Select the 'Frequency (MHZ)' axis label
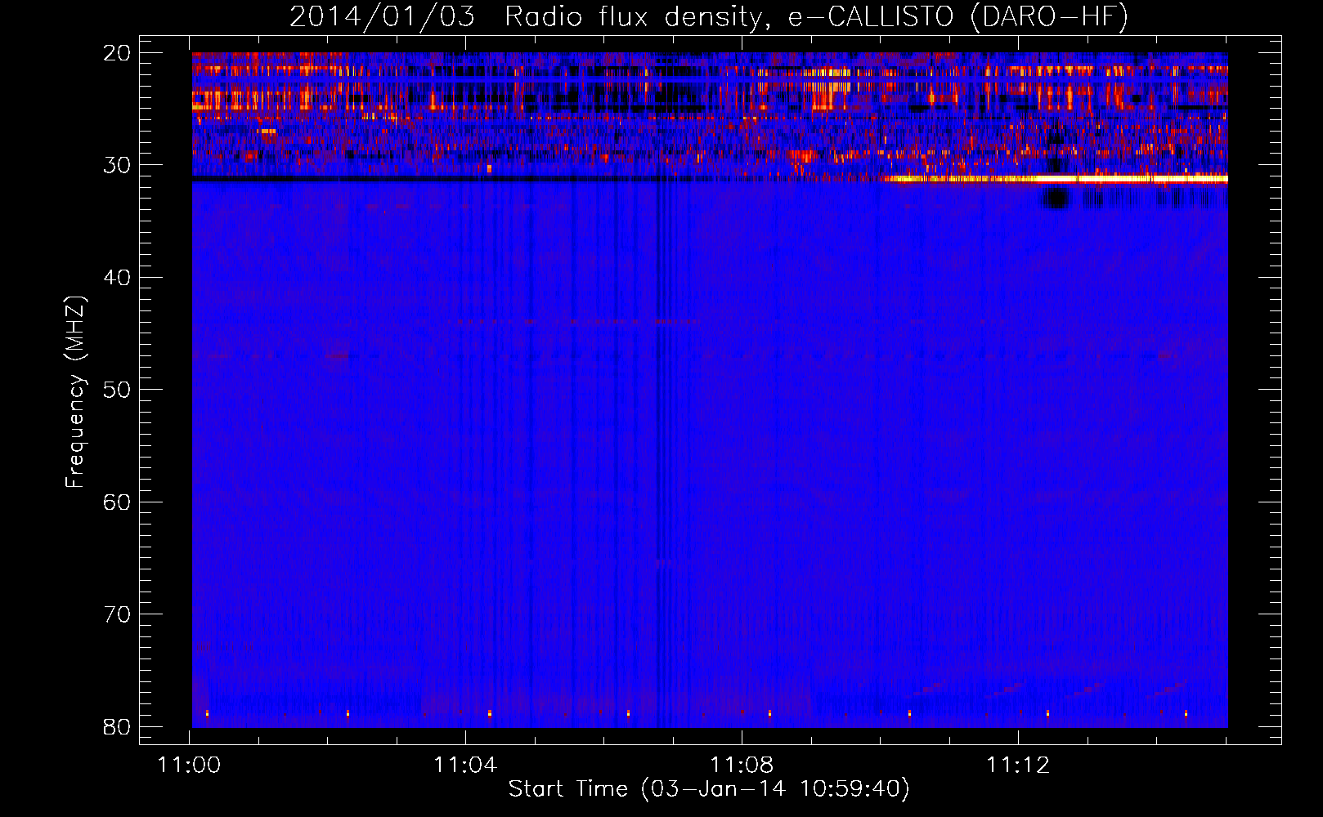This screenshot has width=1323, height=817. click(75, 392)
